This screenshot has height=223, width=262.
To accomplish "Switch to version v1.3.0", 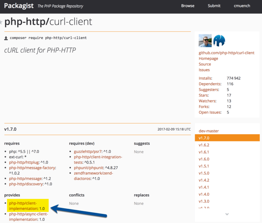I will click(x=204, y=201).
